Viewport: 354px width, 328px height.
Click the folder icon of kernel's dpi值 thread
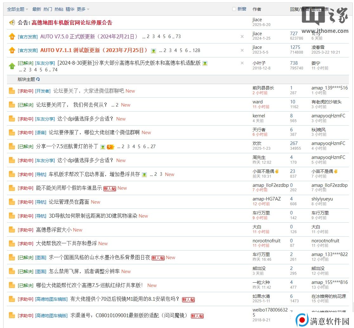[12, 119]
